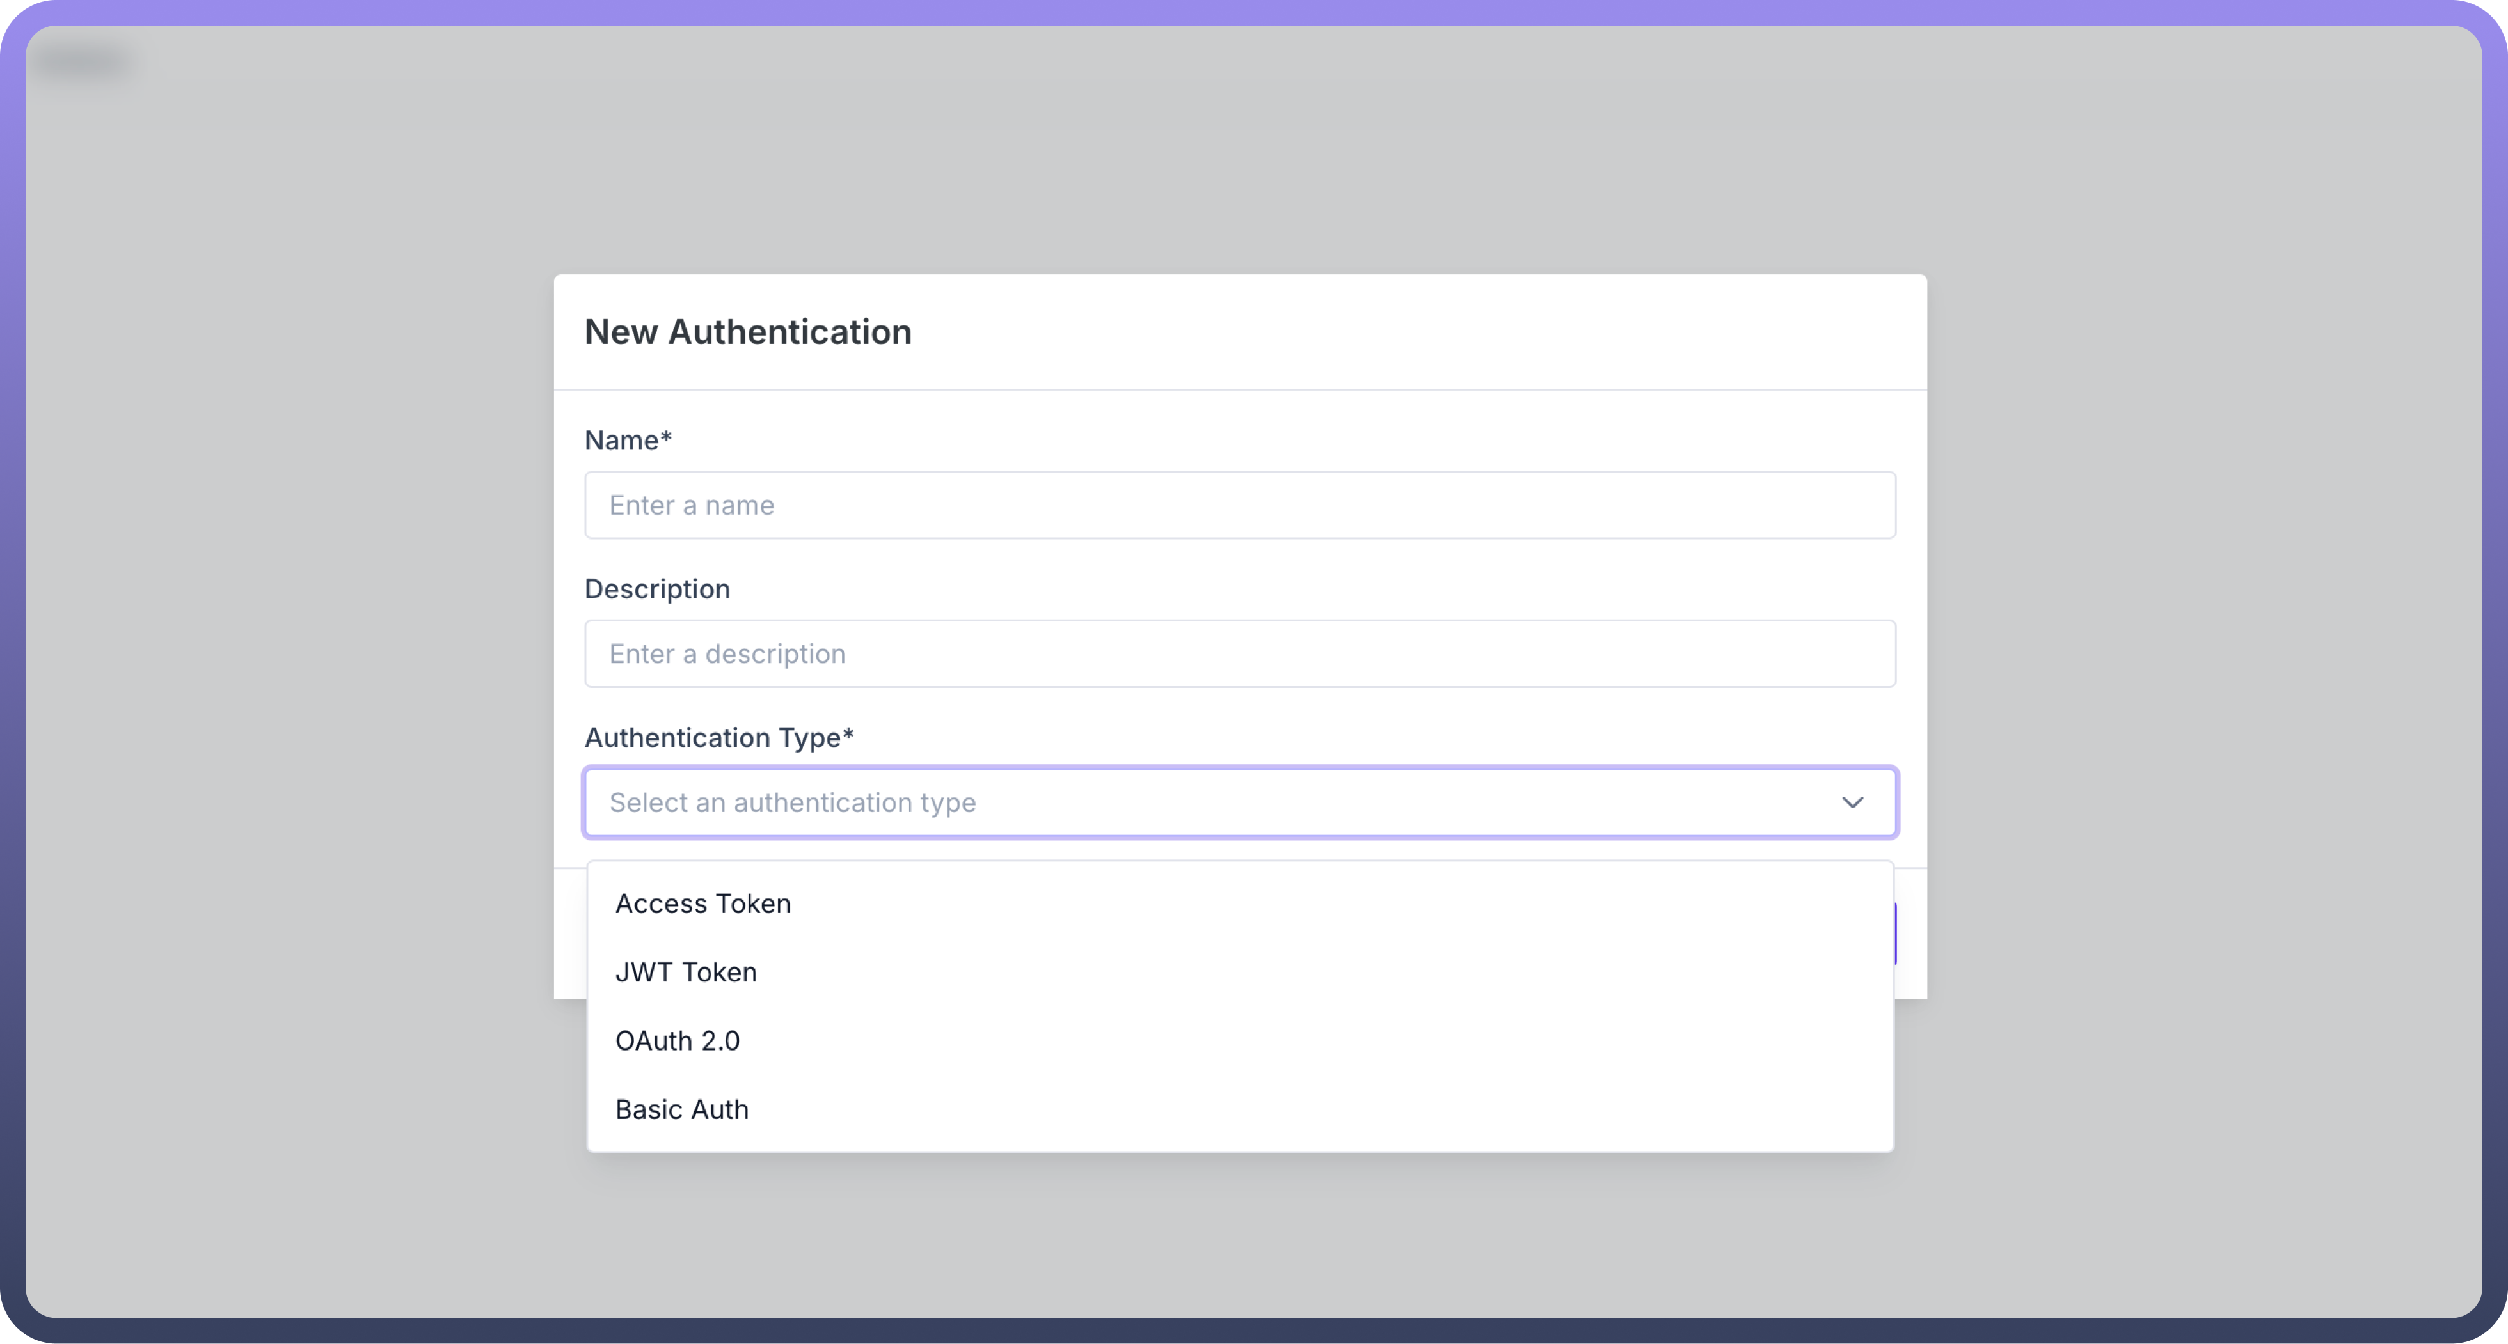The height and width of the screenshot is (1344, 2508).
Task: Click the blurred item in the top-left corner
Action: [83, 62]
